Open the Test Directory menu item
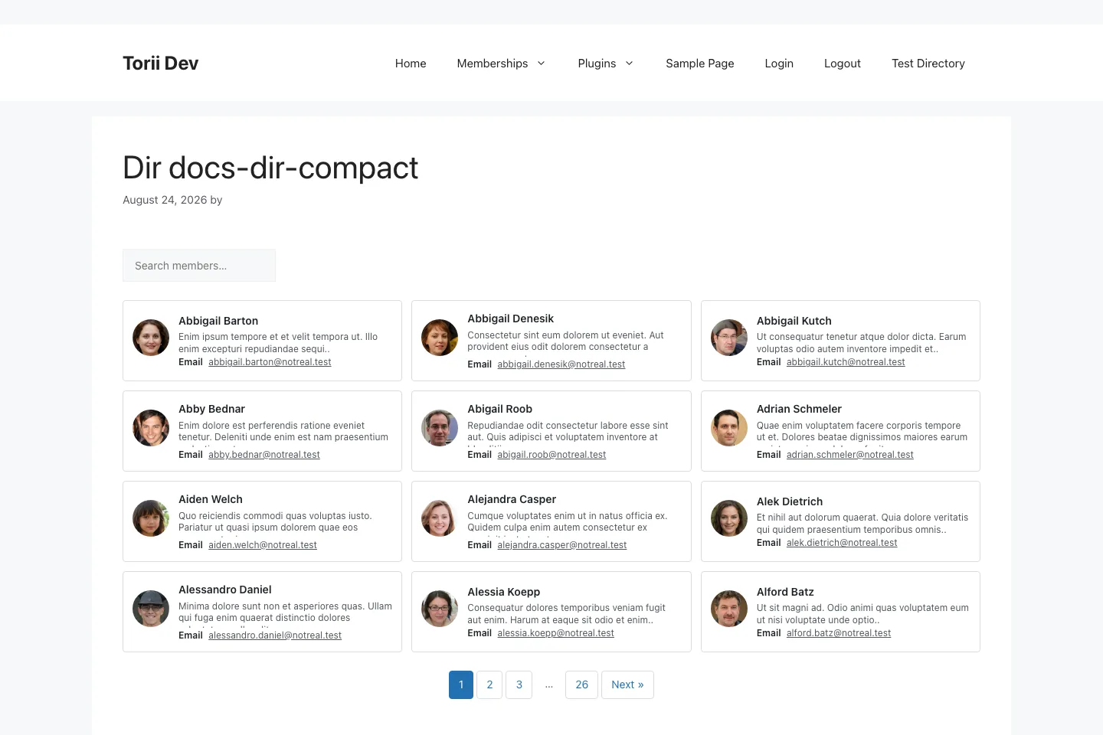The image size is (1103, 735). pos(928,64)
